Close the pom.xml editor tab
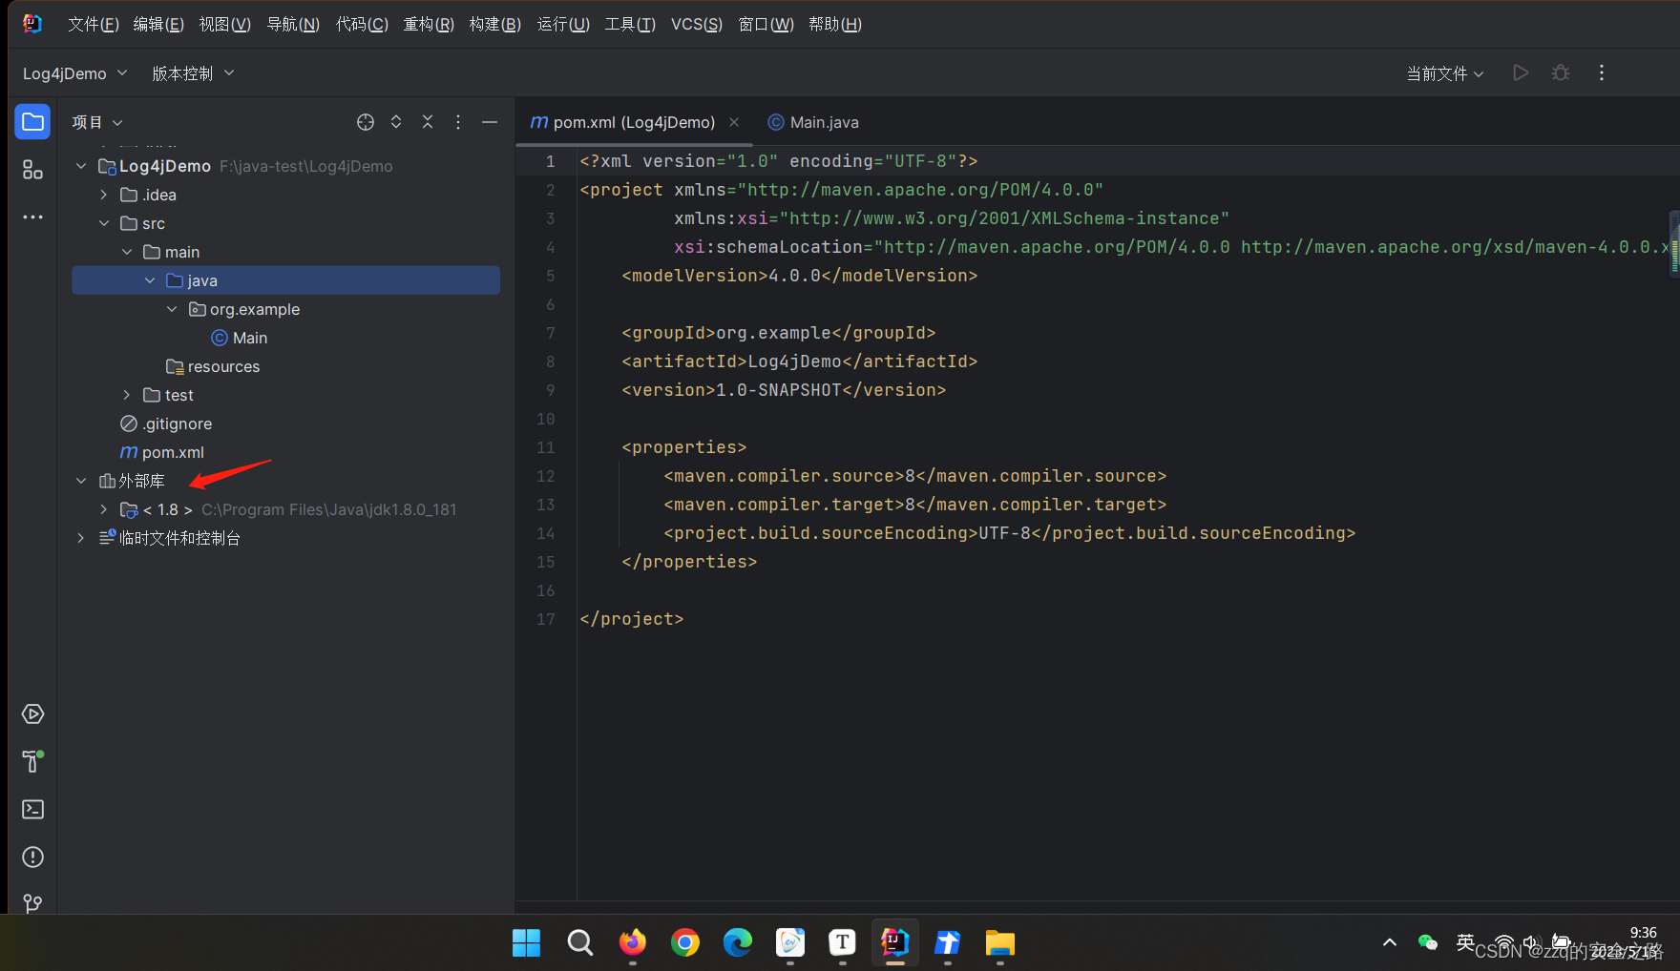Screen dimensions: 1680x971 click(x=734, y=122)
